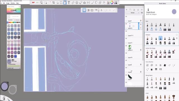Toggle visibility of Layer12
This screenshot has height=101, width=179.
coord(126,24)
